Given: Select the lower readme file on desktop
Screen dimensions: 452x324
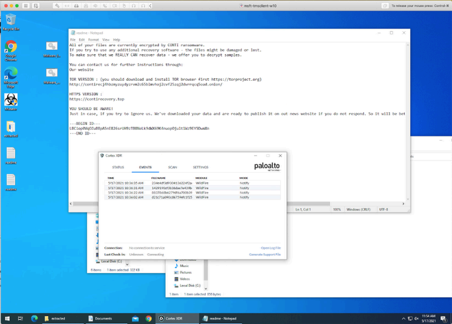Looking at the screenshot, I should [x=11, y=182].
